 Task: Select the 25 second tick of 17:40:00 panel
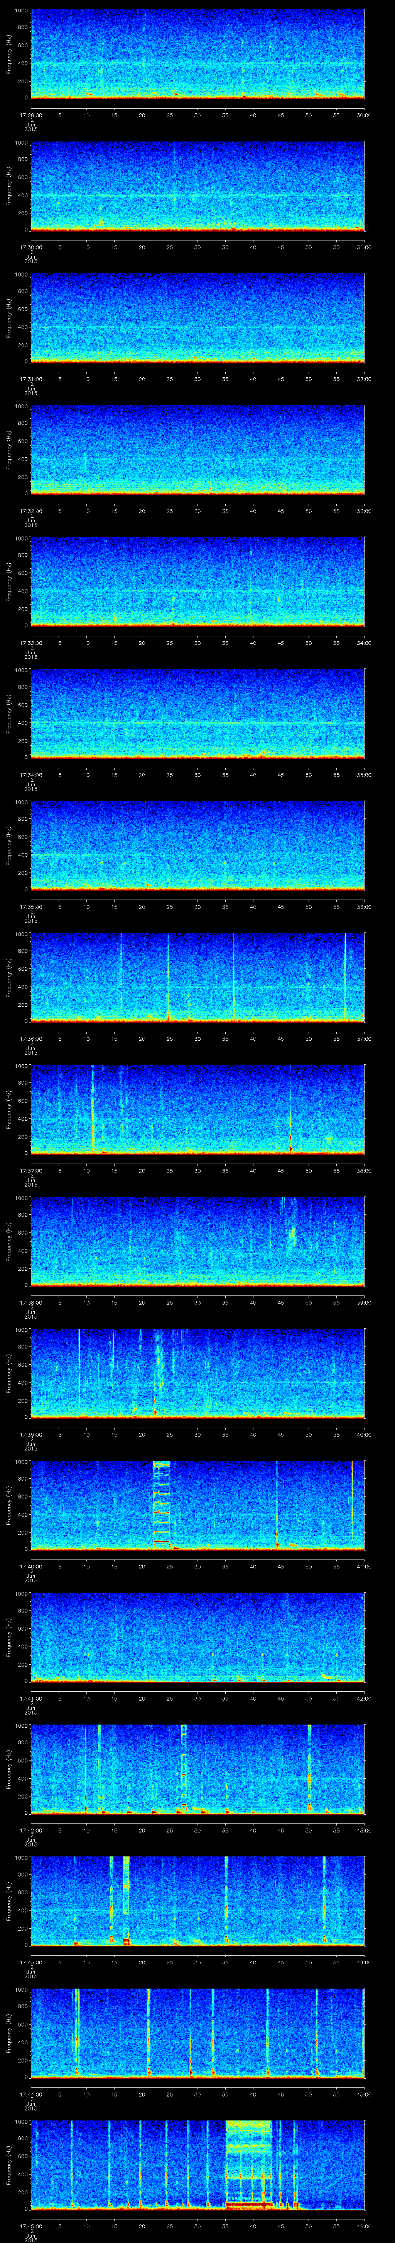click(x=169, y=1566)
